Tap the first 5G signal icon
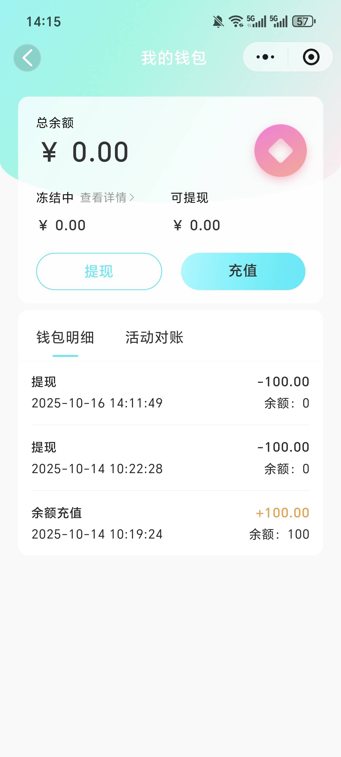341x757 pixels. point(257,21)
